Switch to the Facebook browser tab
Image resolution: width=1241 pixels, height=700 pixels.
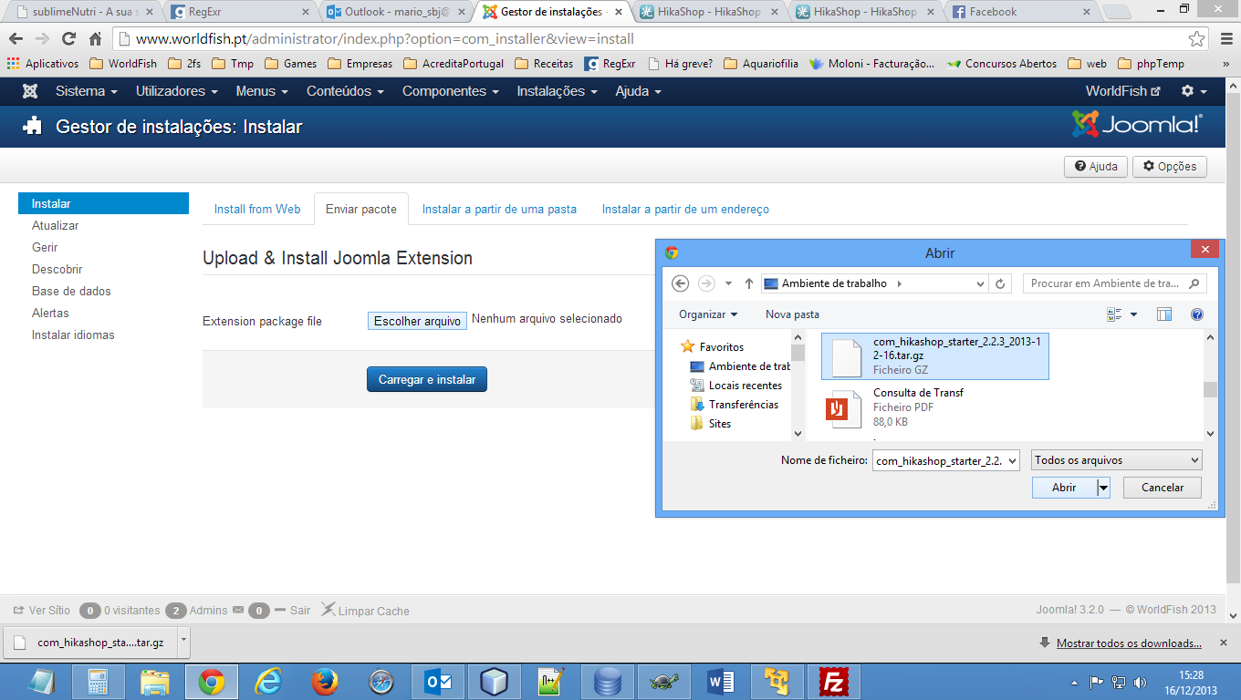[x=1019, y=12]
